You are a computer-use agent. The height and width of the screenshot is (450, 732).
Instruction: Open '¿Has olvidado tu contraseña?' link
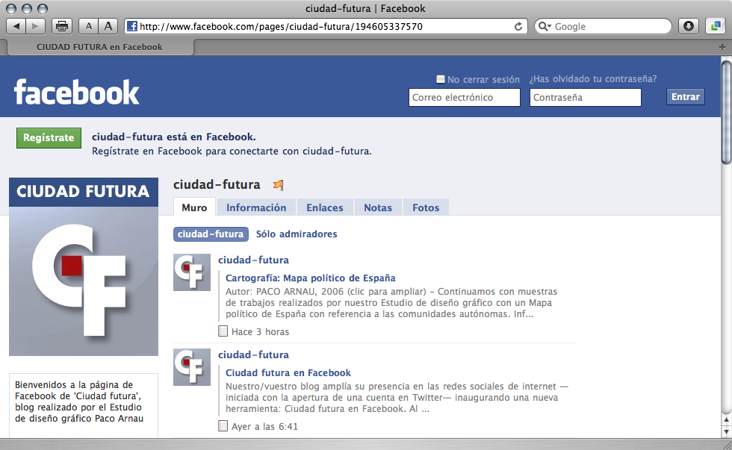(593, 79)
